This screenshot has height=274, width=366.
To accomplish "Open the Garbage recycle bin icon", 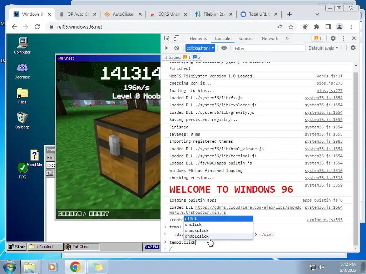I will click(x=22, y=121).
